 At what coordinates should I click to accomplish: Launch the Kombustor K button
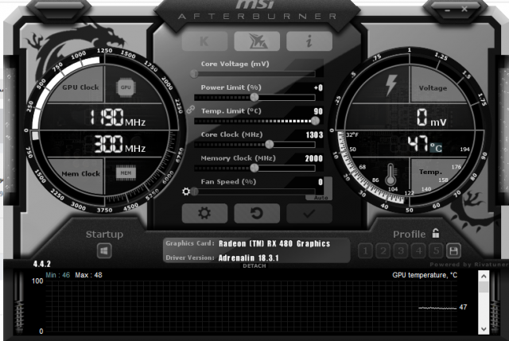tap(204, 42)
